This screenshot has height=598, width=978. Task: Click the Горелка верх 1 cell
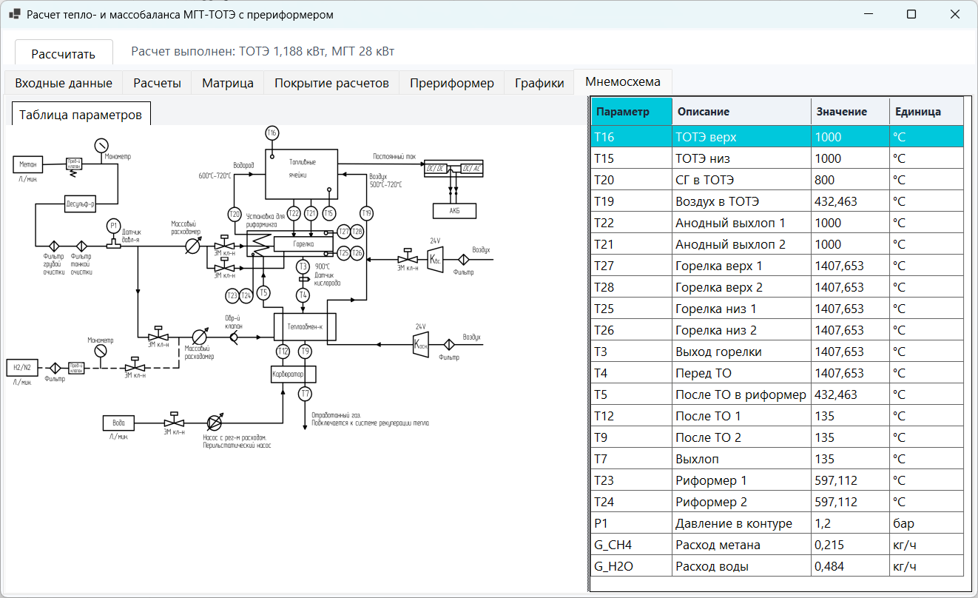coord(741,266)
